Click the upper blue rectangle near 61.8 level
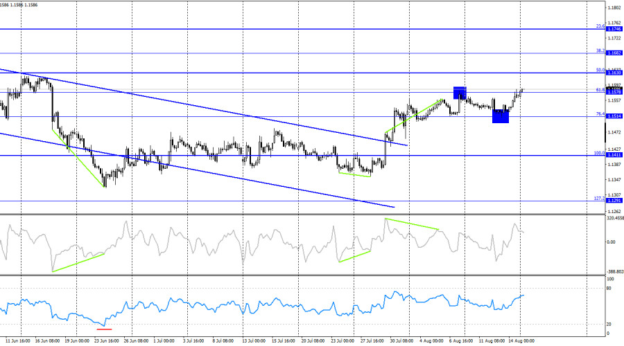The width and height of the screenshot is (624, 346). pyautogui.click(x=460, y=93)
